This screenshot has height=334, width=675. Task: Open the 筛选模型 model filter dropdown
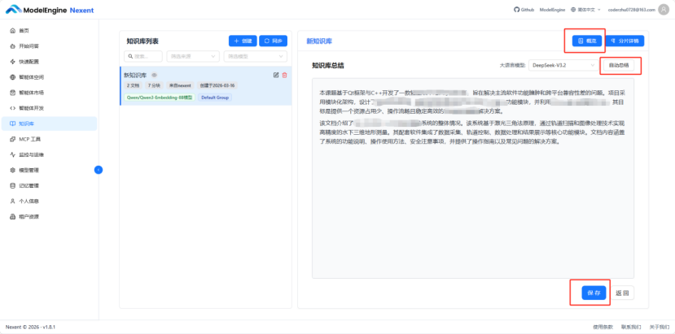(x=256, y=56)
